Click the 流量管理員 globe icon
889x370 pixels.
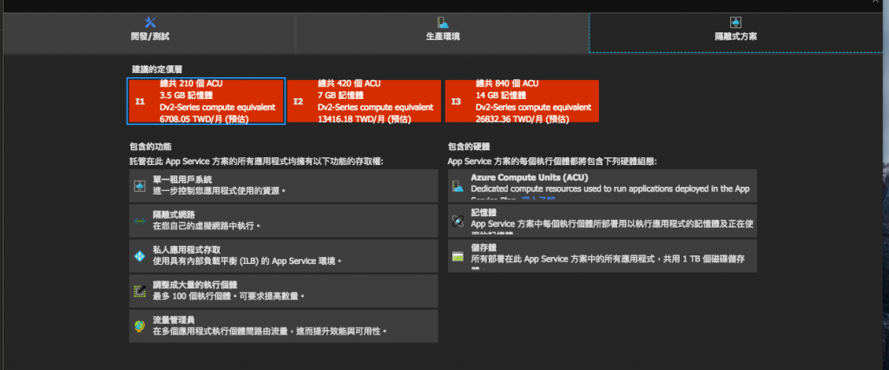(140, 326)
